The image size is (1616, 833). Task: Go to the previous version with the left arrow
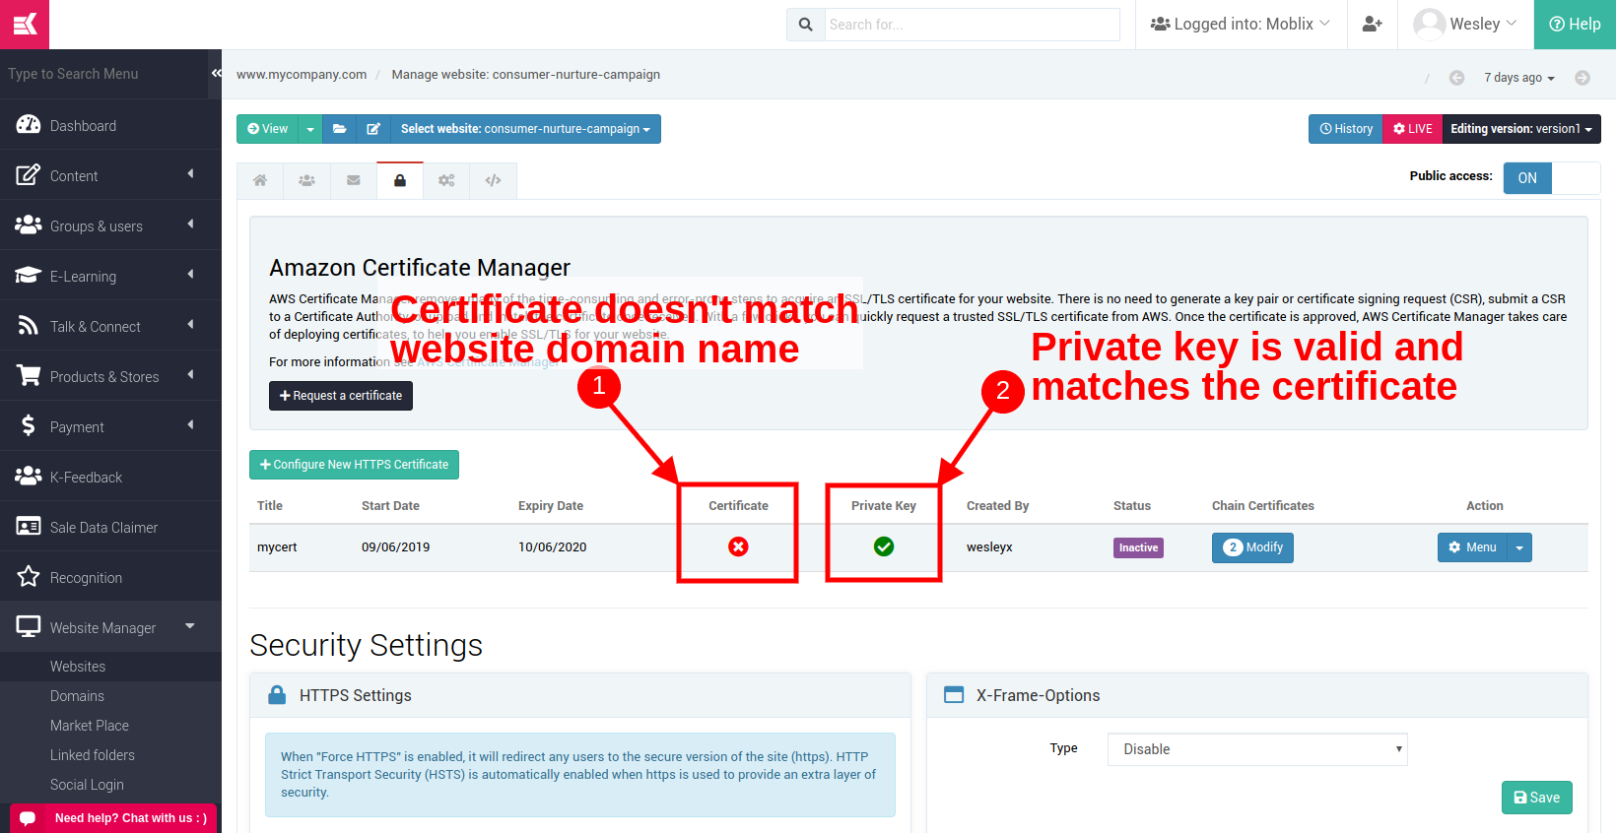click(x=1456, y=78)
